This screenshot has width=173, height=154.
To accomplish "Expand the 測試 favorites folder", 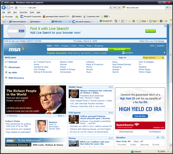I will point(105,16).
